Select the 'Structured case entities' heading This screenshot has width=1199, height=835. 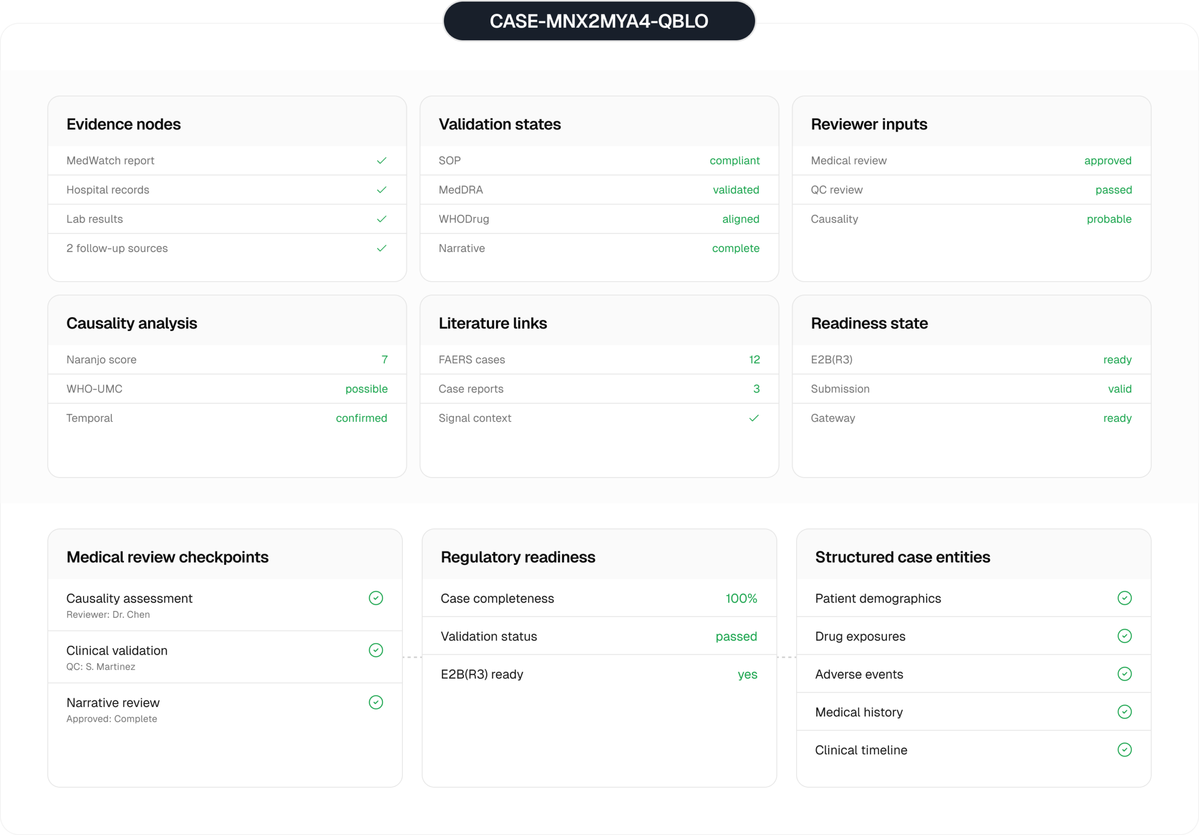click(903, 557)
